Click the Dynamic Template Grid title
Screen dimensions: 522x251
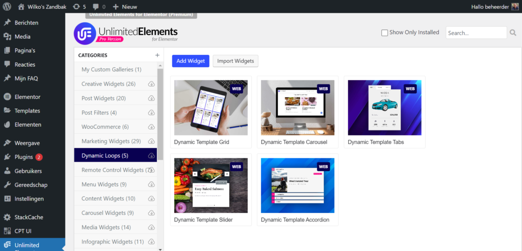pos(201,142)
